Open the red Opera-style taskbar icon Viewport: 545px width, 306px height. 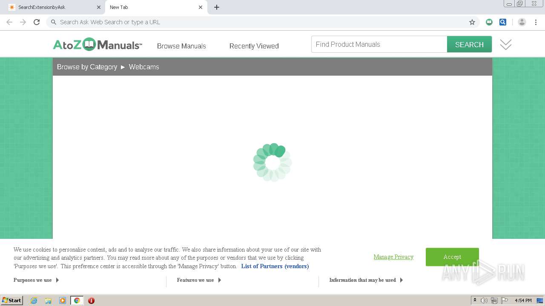point(91,300)
